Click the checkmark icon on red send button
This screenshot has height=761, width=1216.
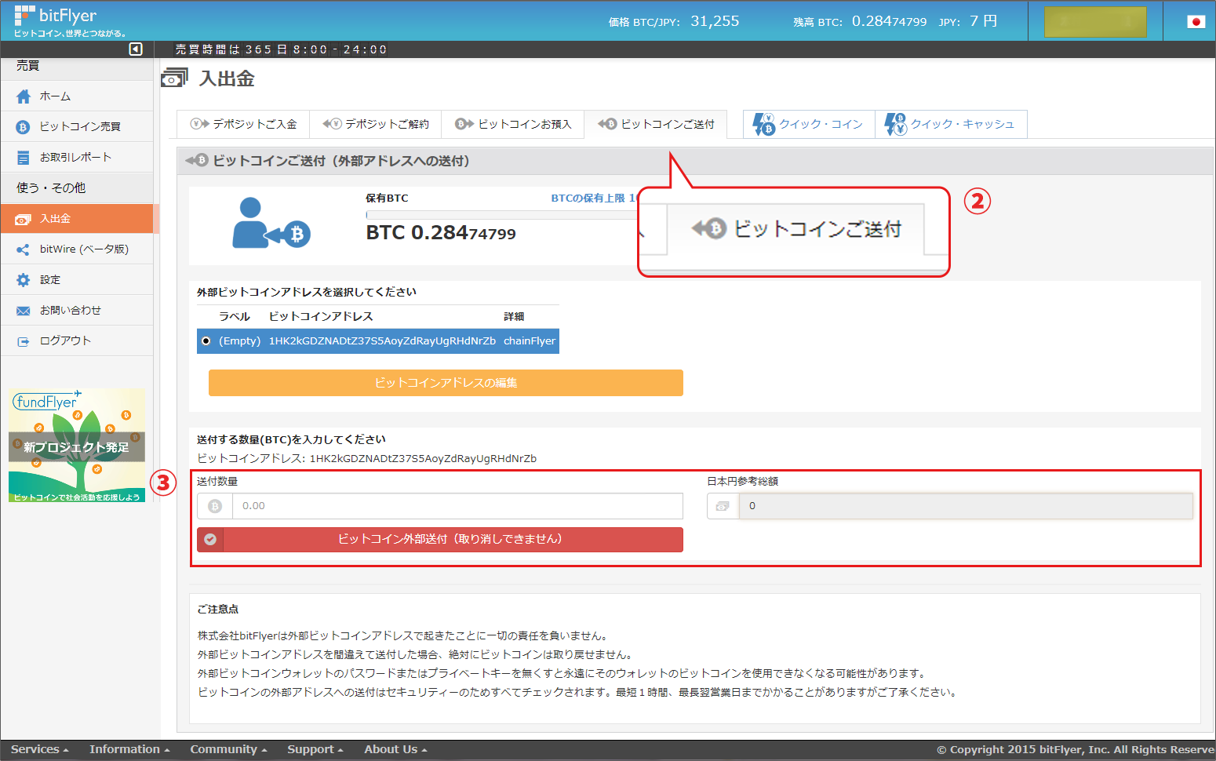coord(210,540)
